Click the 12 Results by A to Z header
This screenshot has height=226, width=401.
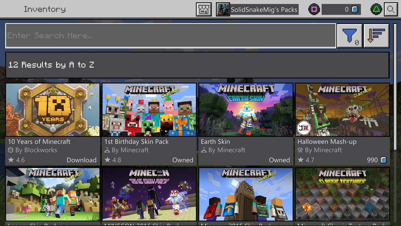tap(197, 65)
